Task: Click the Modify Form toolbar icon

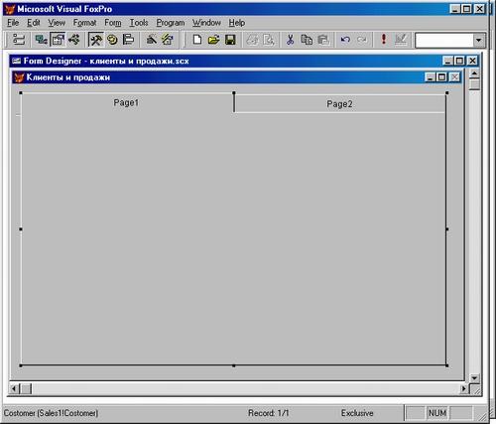Action: click(401, 40)
